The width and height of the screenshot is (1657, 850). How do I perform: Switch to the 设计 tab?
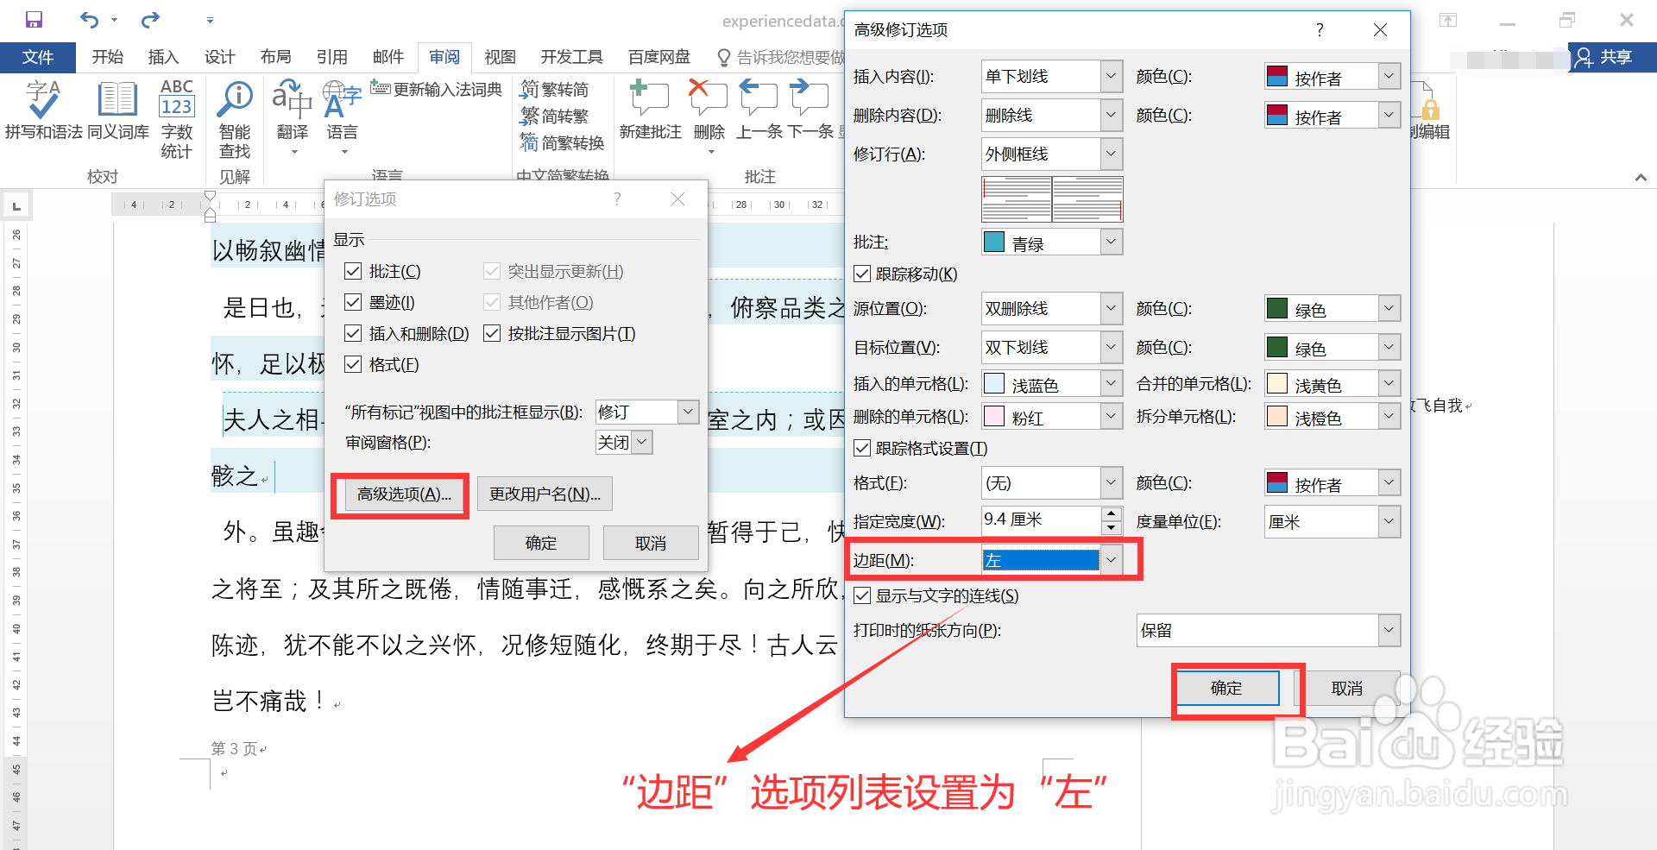pyautogui.click(x=220, y=57)
